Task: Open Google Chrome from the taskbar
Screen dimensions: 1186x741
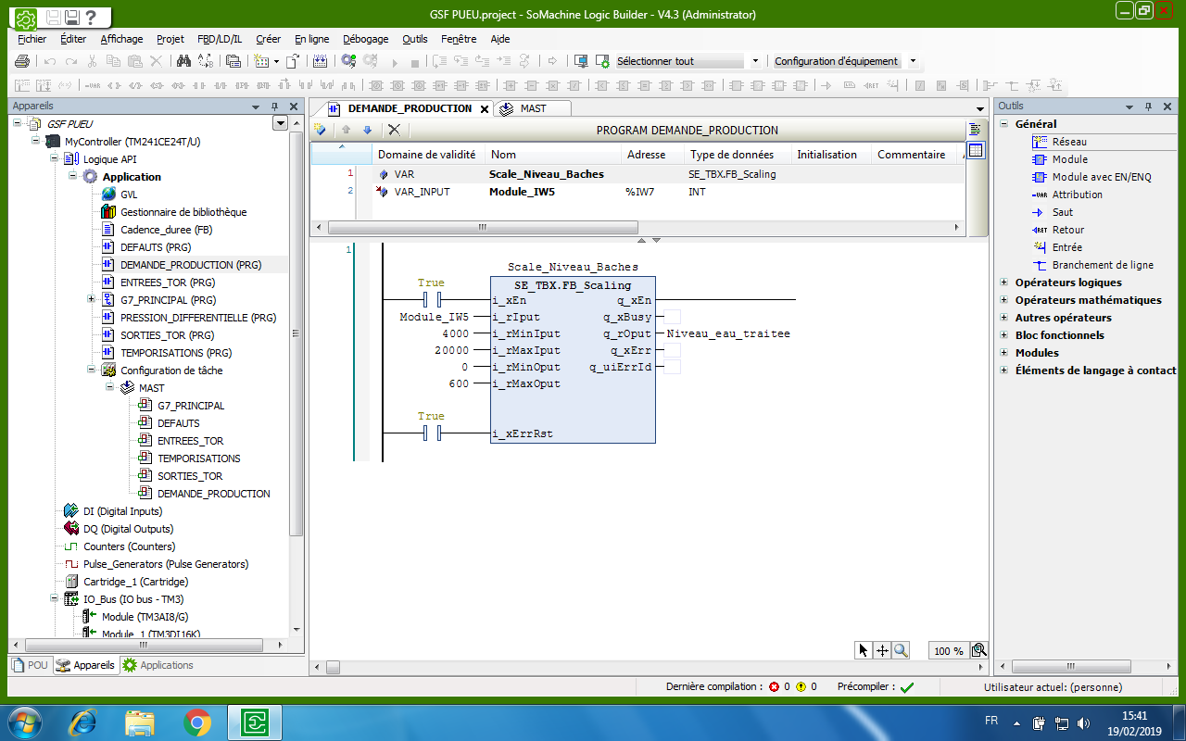Action: click(196, 721)
